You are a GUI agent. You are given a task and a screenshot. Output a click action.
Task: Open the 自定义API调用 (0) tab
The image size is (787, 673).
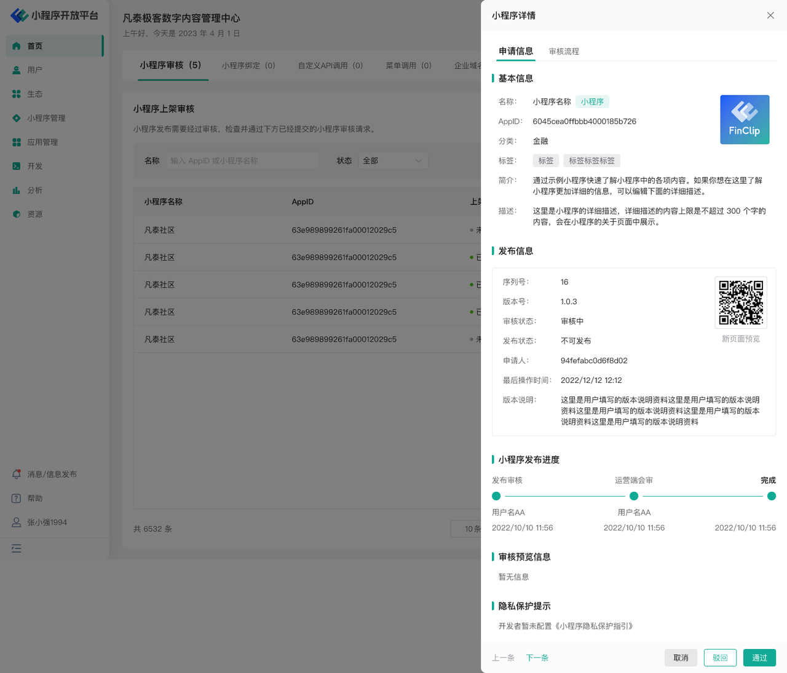330,66
